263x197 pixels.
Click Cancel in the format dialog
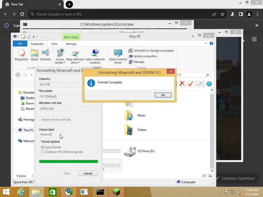88,173
